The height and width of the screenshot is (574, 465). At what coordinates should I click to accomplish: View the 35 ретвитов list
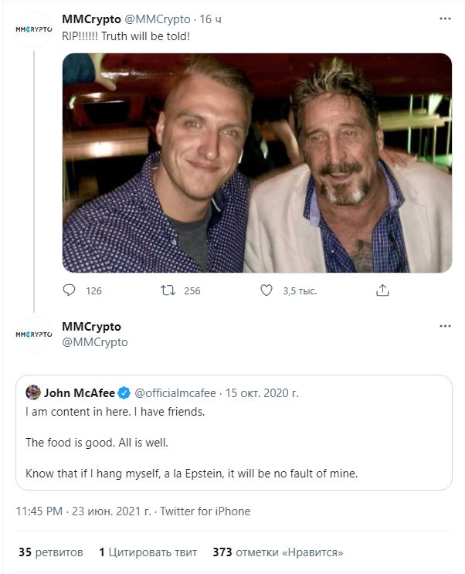click(x=51, y=552)
